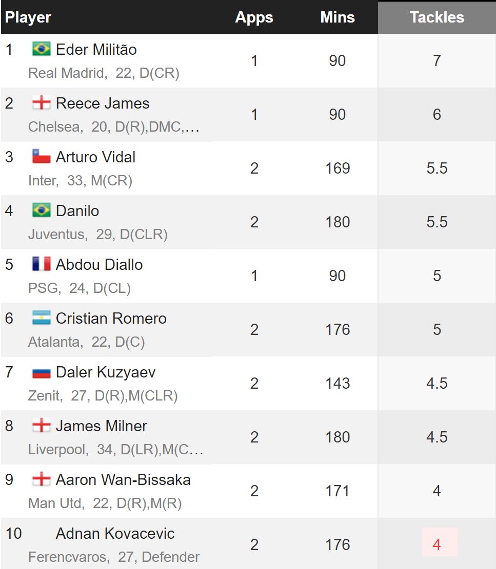Click the France flag beside Abdou Diallo
Viewport: 496px width, 569px height.
coord(41,264)
